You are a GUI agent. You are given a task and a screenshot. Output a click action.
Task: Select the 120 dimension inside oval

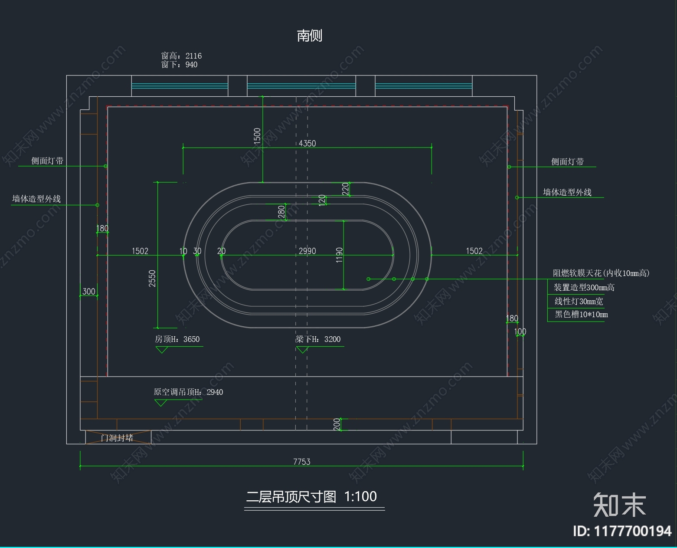tap(322, 200)
